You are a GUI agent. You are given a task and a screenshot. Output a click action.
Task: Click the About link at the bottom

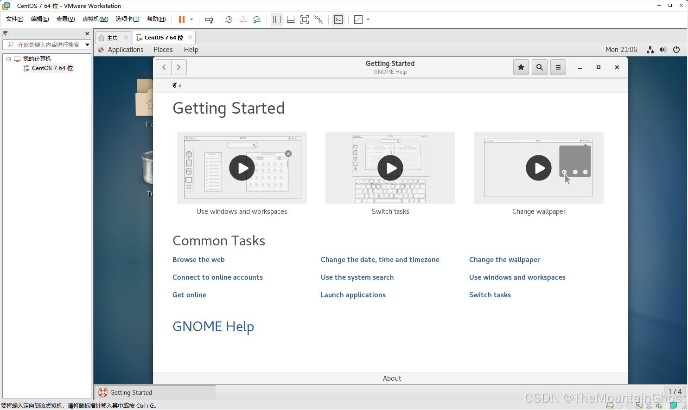392,378
